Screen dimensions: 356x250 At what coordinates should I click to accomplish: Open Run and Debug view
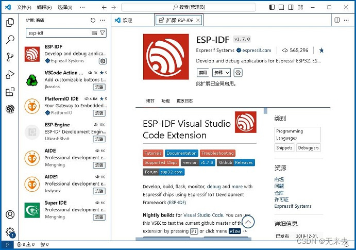pyautogui.click(x=10, y=74)
